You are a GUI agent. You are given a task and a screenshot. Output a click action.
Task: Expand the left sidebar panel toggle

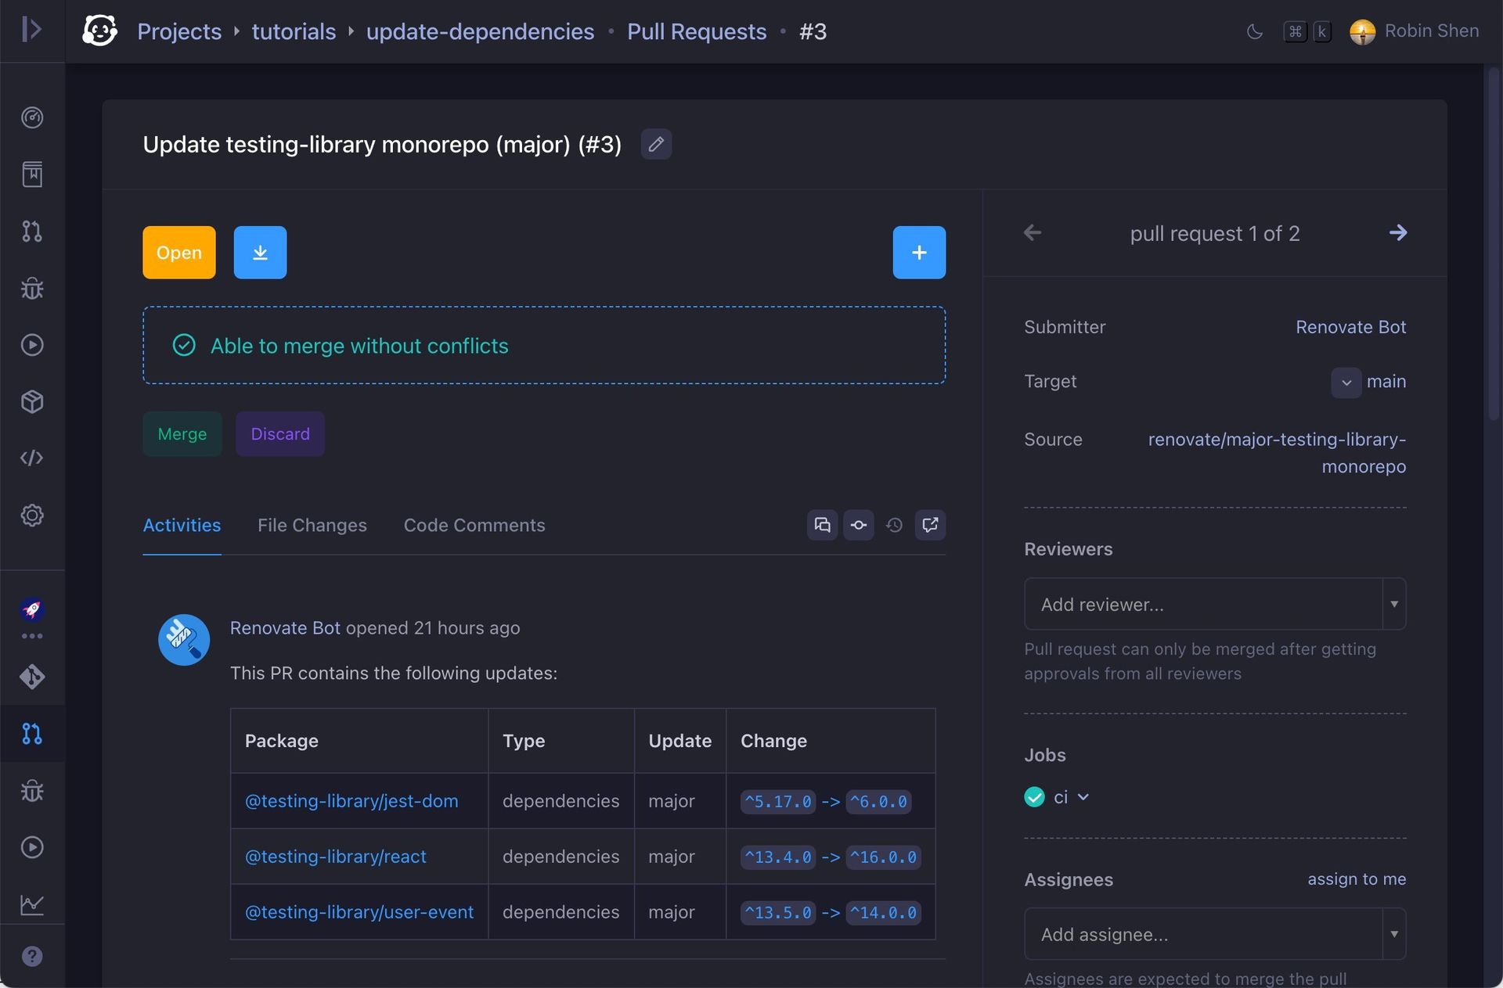pyautogui.click(x=32, y=30)
